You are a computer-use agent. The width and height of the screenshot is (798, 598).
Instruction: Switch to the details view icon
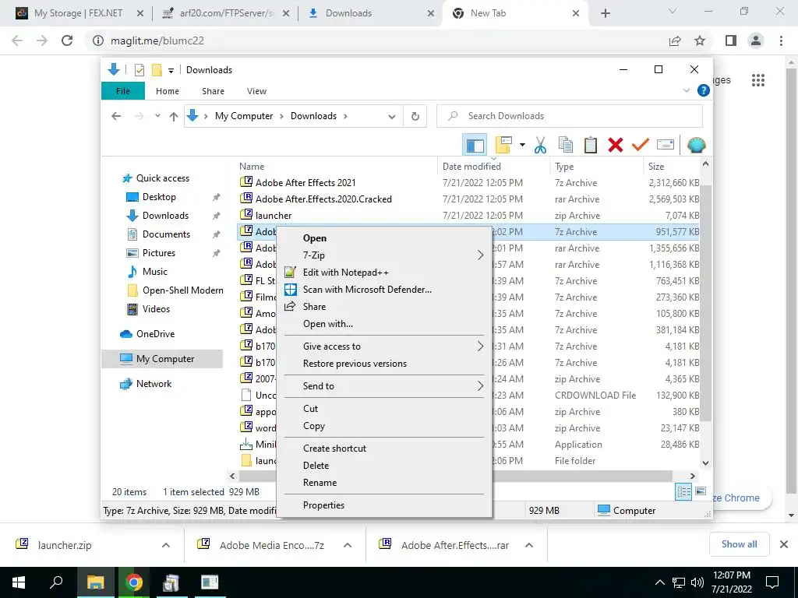point(683,492)
